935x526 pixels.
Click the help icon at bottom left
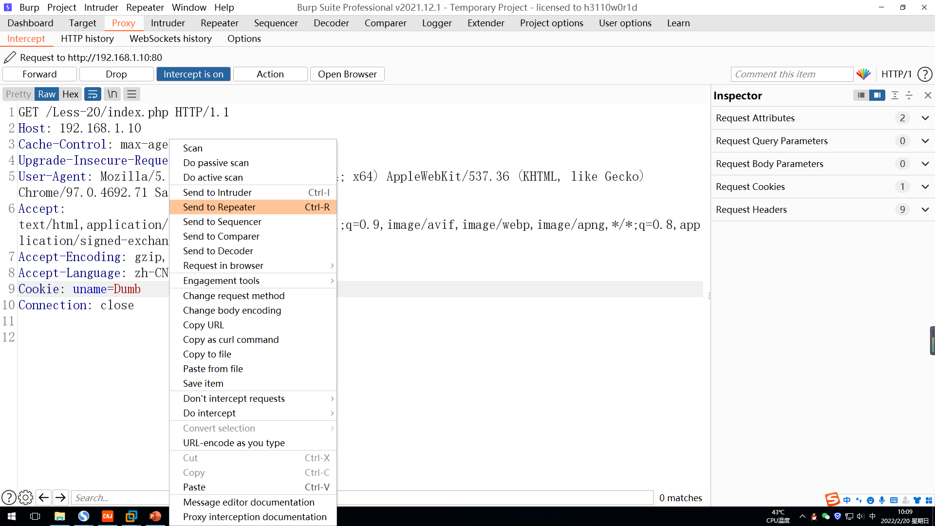(x=9, y=497)
